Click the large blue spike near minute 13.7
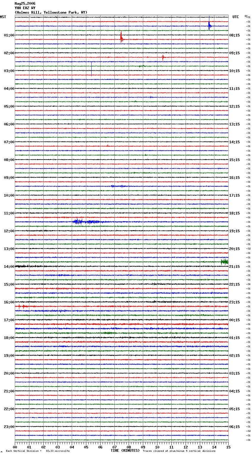Viewport: 252px width, 455px height. [x=209, y=26]
